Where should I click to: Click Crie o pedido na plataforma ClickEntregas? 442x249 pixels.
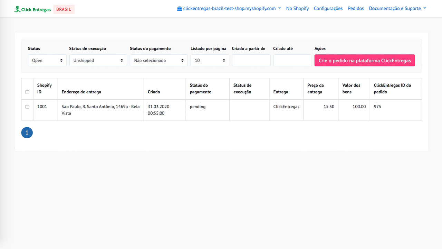(364, 60)
